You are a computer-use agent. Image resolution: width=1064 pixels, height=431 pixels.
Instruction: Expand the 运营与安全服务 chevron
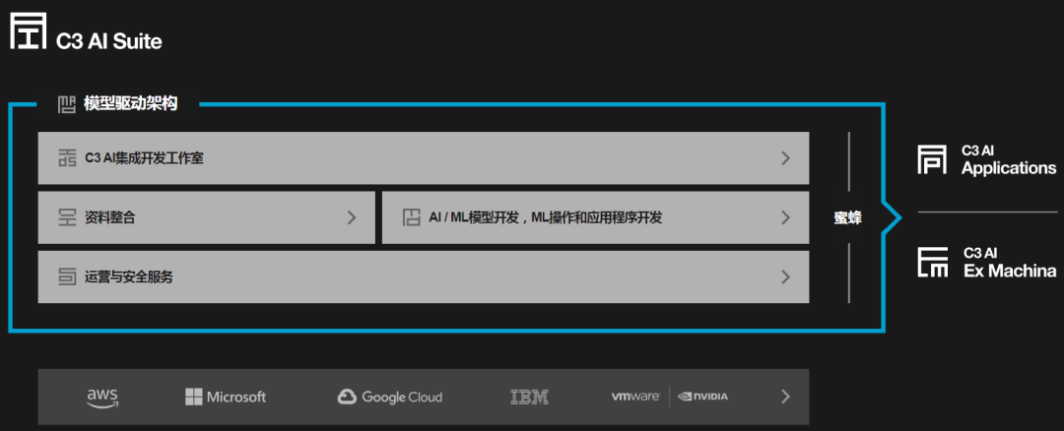pos(786,277)
